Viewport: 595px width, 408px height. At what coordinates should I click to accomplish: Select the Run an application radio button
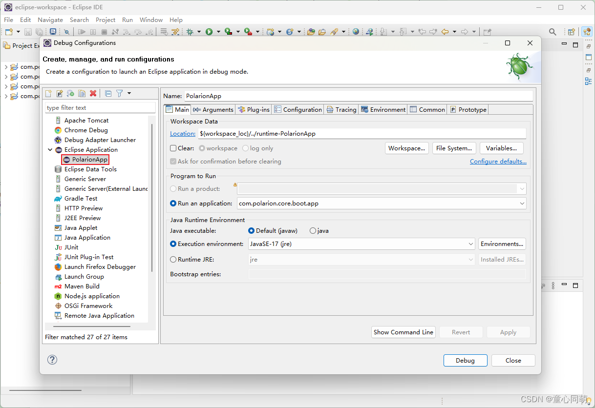pos(173,203)
